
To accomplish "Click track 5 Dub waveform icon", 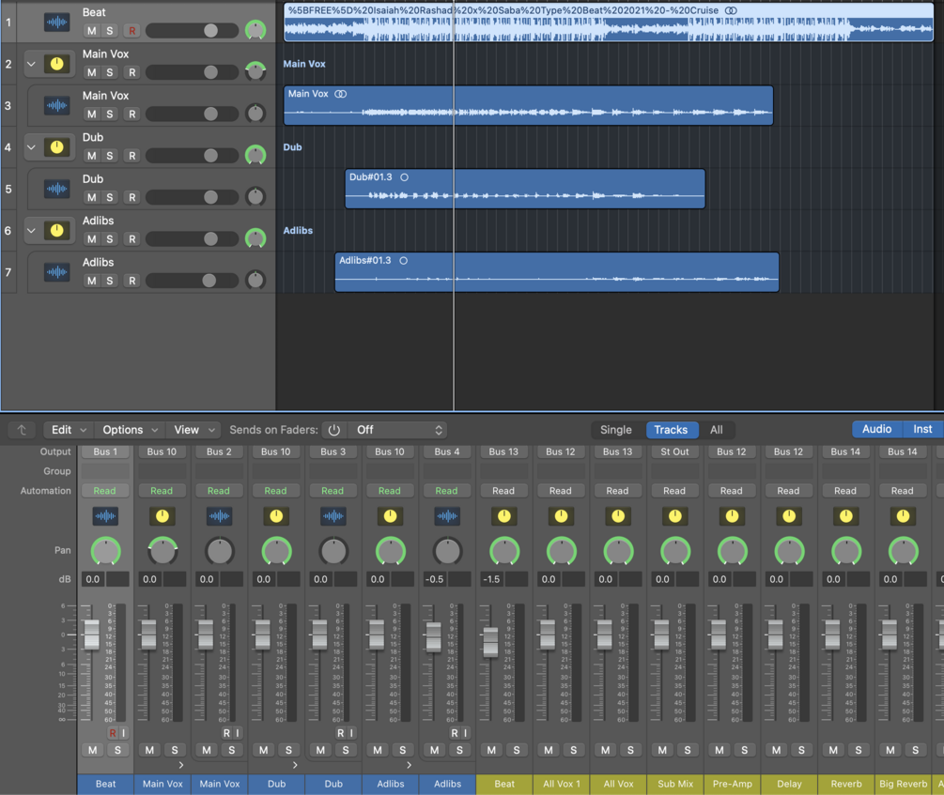I will (x=56, y=189).
